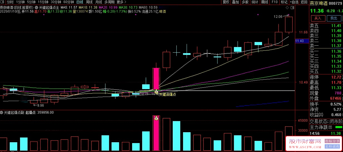Click the 主力净额 detail icon

[330, 127]
